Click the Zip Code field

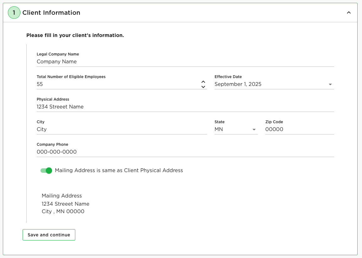300,129
